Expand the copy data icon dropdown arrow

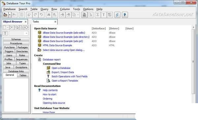tap(78, 15)
